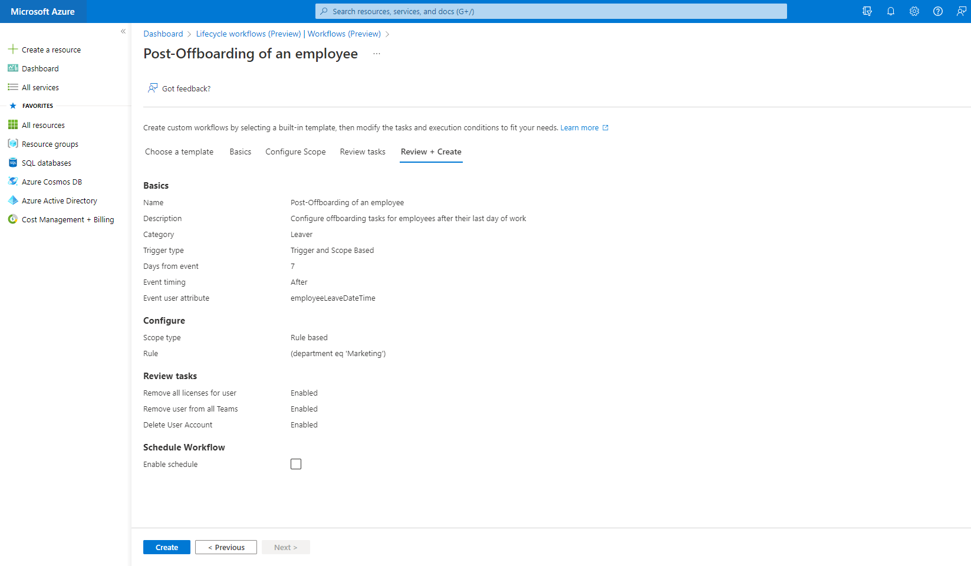Click the top-bar feedback person icon
971x566 pixels.
(962, 11)
